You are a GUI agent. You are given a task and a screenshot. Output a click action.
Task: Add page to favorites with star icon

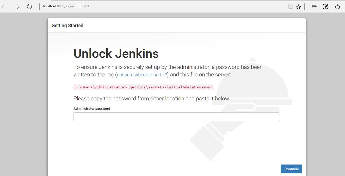[299, 7]
